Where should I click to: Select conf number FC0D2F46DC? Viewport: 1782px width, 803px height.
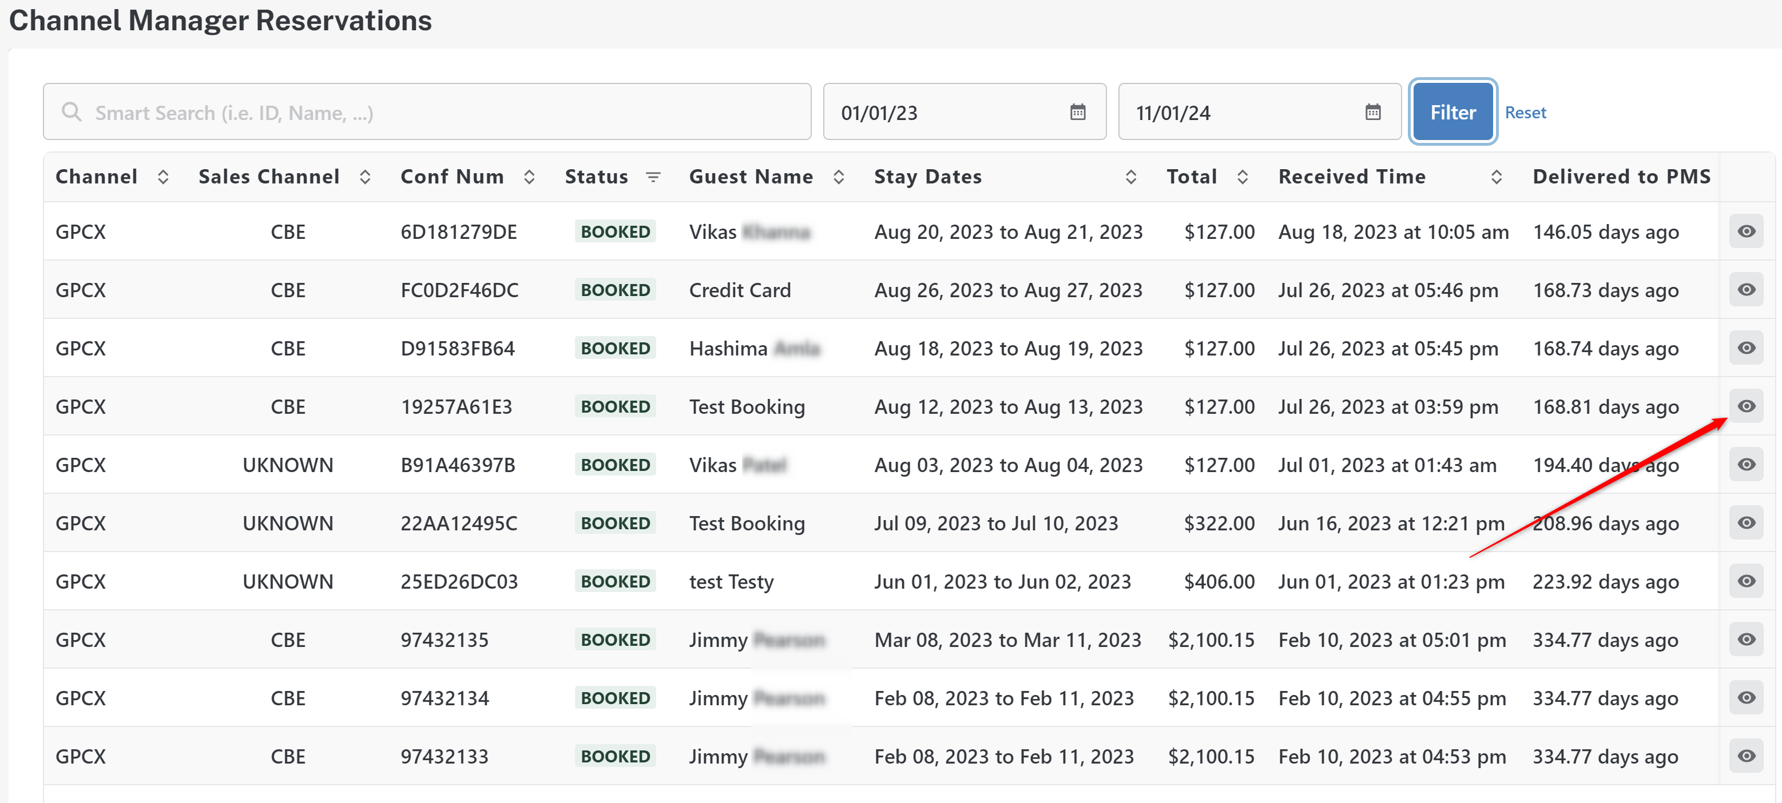tap(459, 290)
